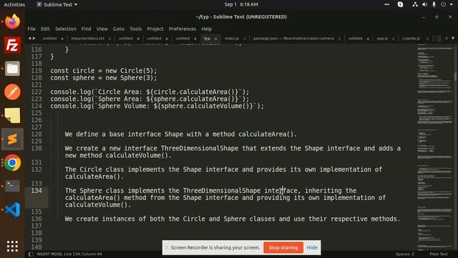Viewport: 458px width, 258px height.
Task: Close the index.js tab
Action: (245, 39)
